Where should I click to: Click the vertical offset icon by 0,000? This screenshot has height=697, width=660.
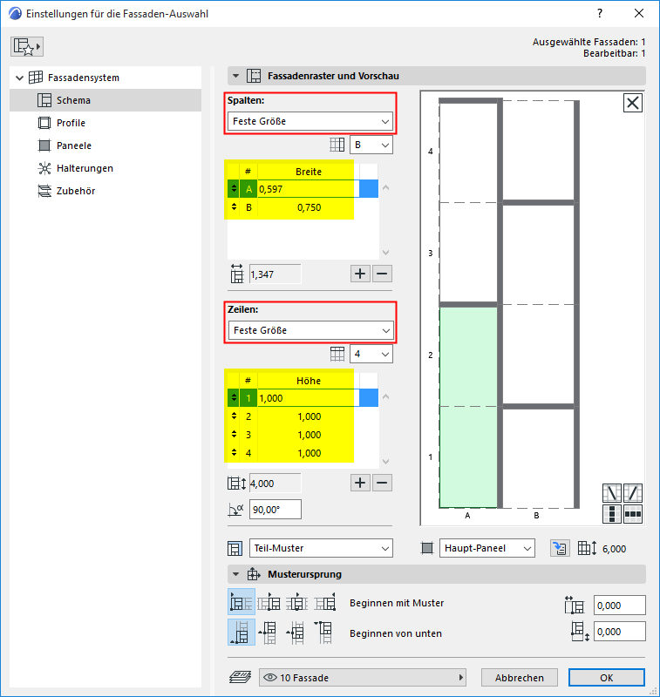(580, 632)
